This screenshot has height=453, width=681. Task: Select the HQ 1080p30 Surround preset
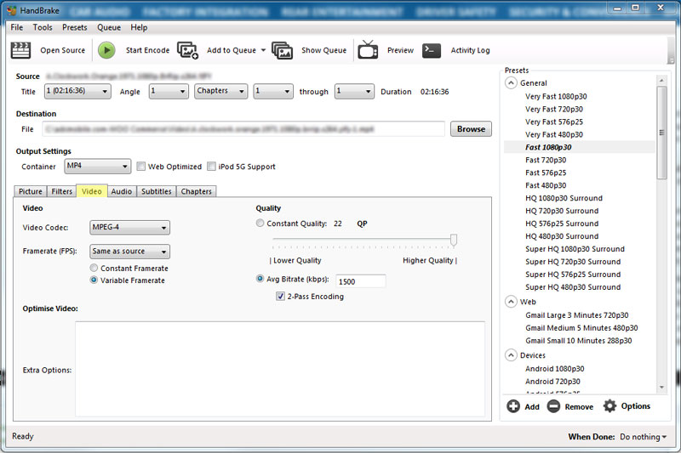tap(564, 198)
